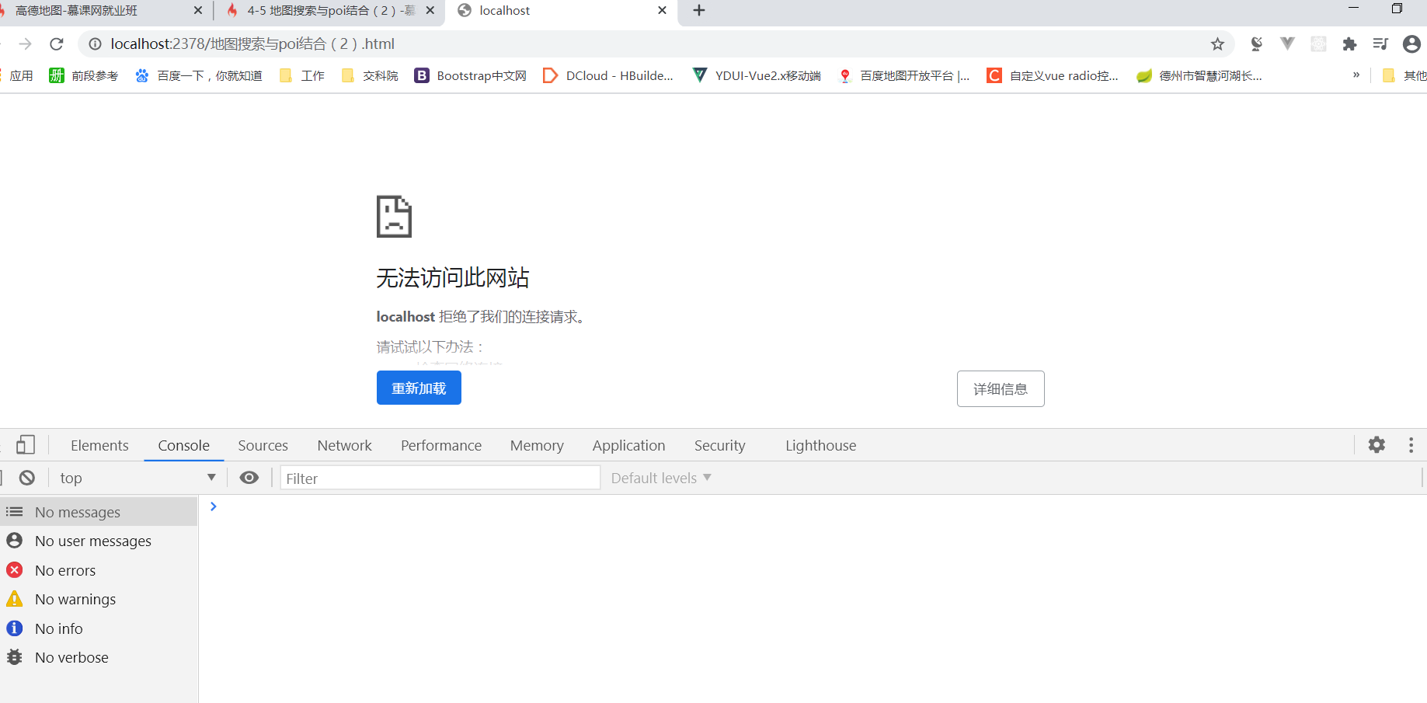Screen dimensions: 1427x703
Task: Toggle the No warnings filter in console sidebar
Action: coord(75,599)
